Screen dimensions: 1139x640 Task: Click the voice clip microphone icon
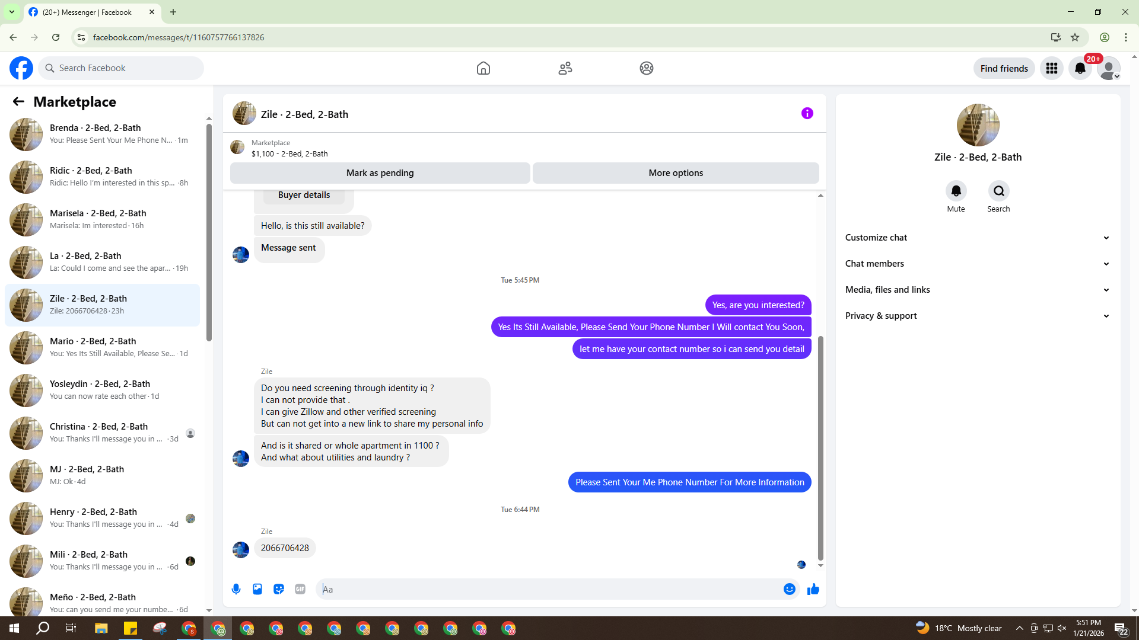click(x=236, y=589)
